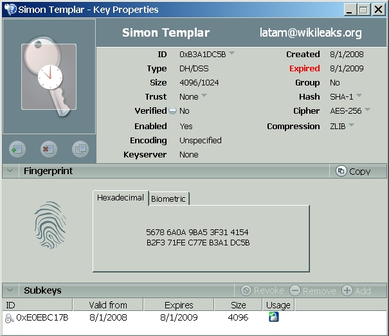Screen dimensions: 389x336
Task: Open the key ID 0xB3A1DC5B dropdown arrow
Action: (231, 53)
